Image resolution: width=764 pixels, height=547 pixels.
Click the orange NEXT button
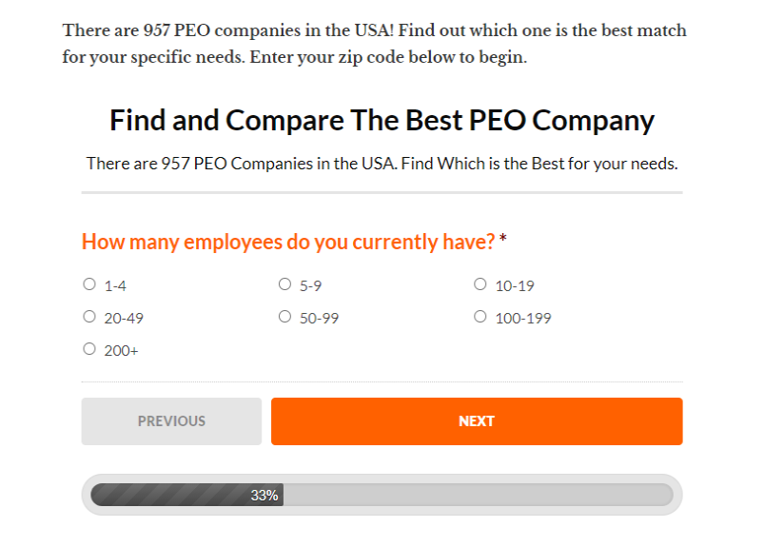tap(477, 421)
